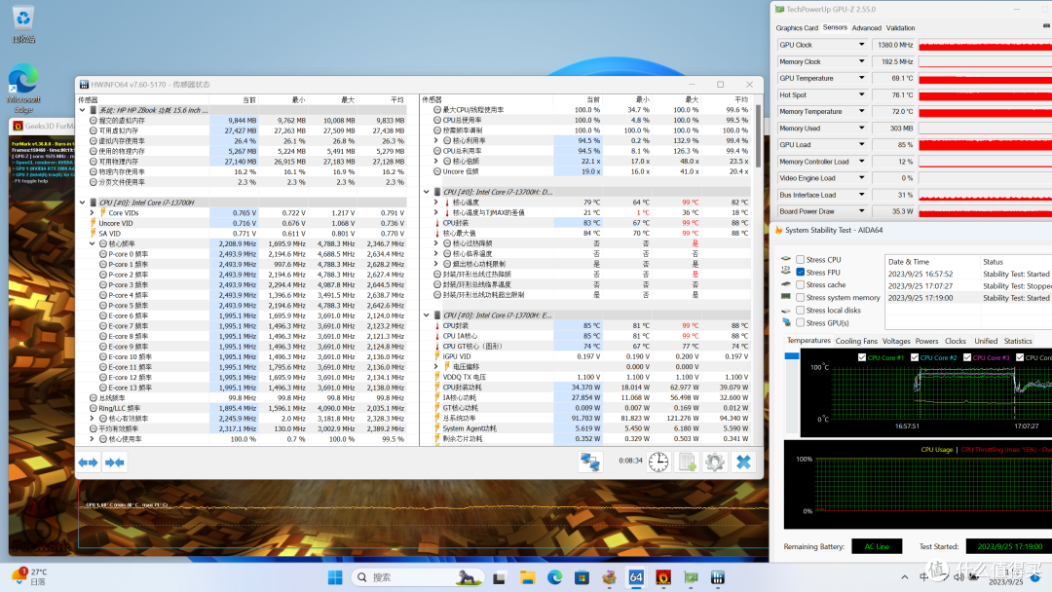The width and height of the screenshot is (1052, 592).
Task: Open GPU Temperature sensor dropdown
Action: 861,79
